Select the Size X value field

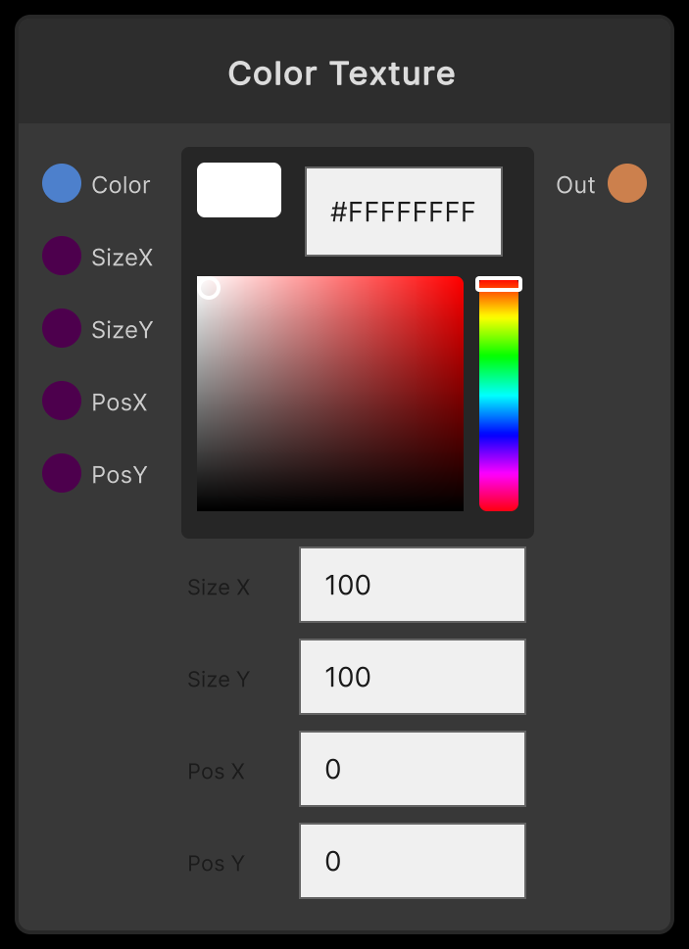(x=412, y=584)
